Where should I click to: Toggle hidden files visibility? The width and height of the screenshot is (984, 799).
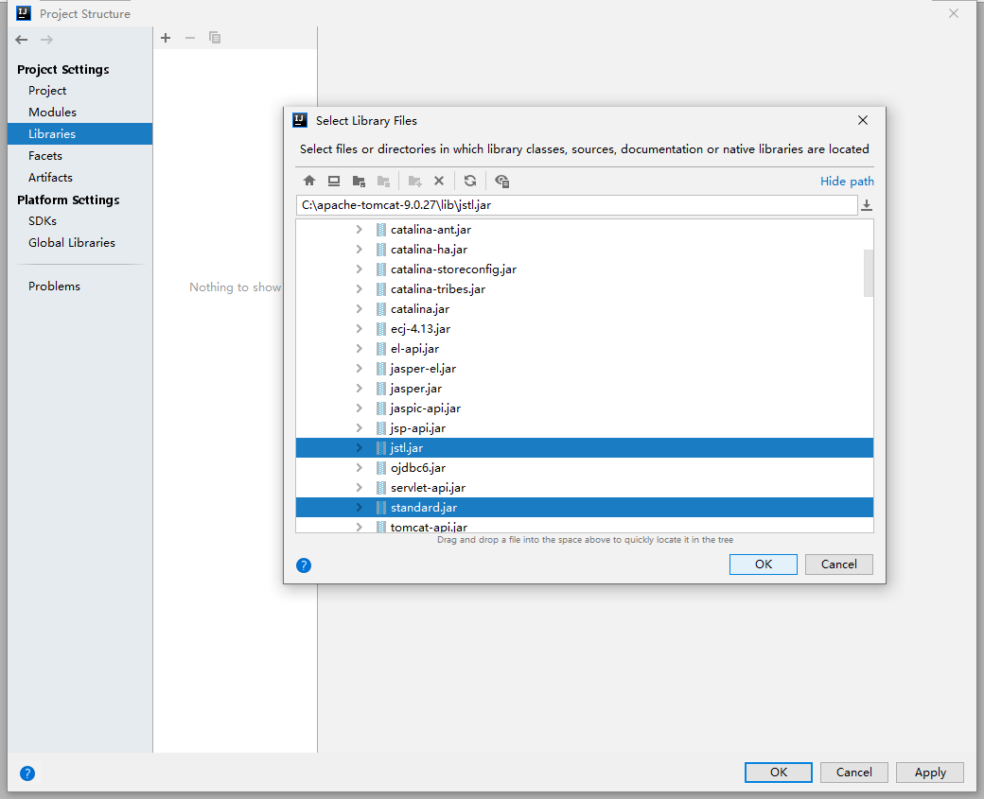pos(501,181)
